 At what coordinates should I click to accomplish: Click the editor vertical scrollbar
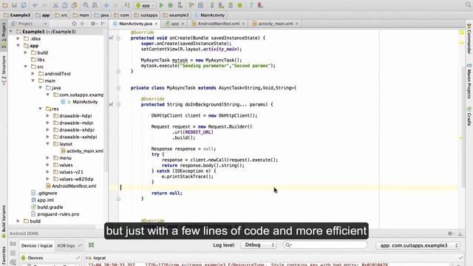click(x=463, y=126)
